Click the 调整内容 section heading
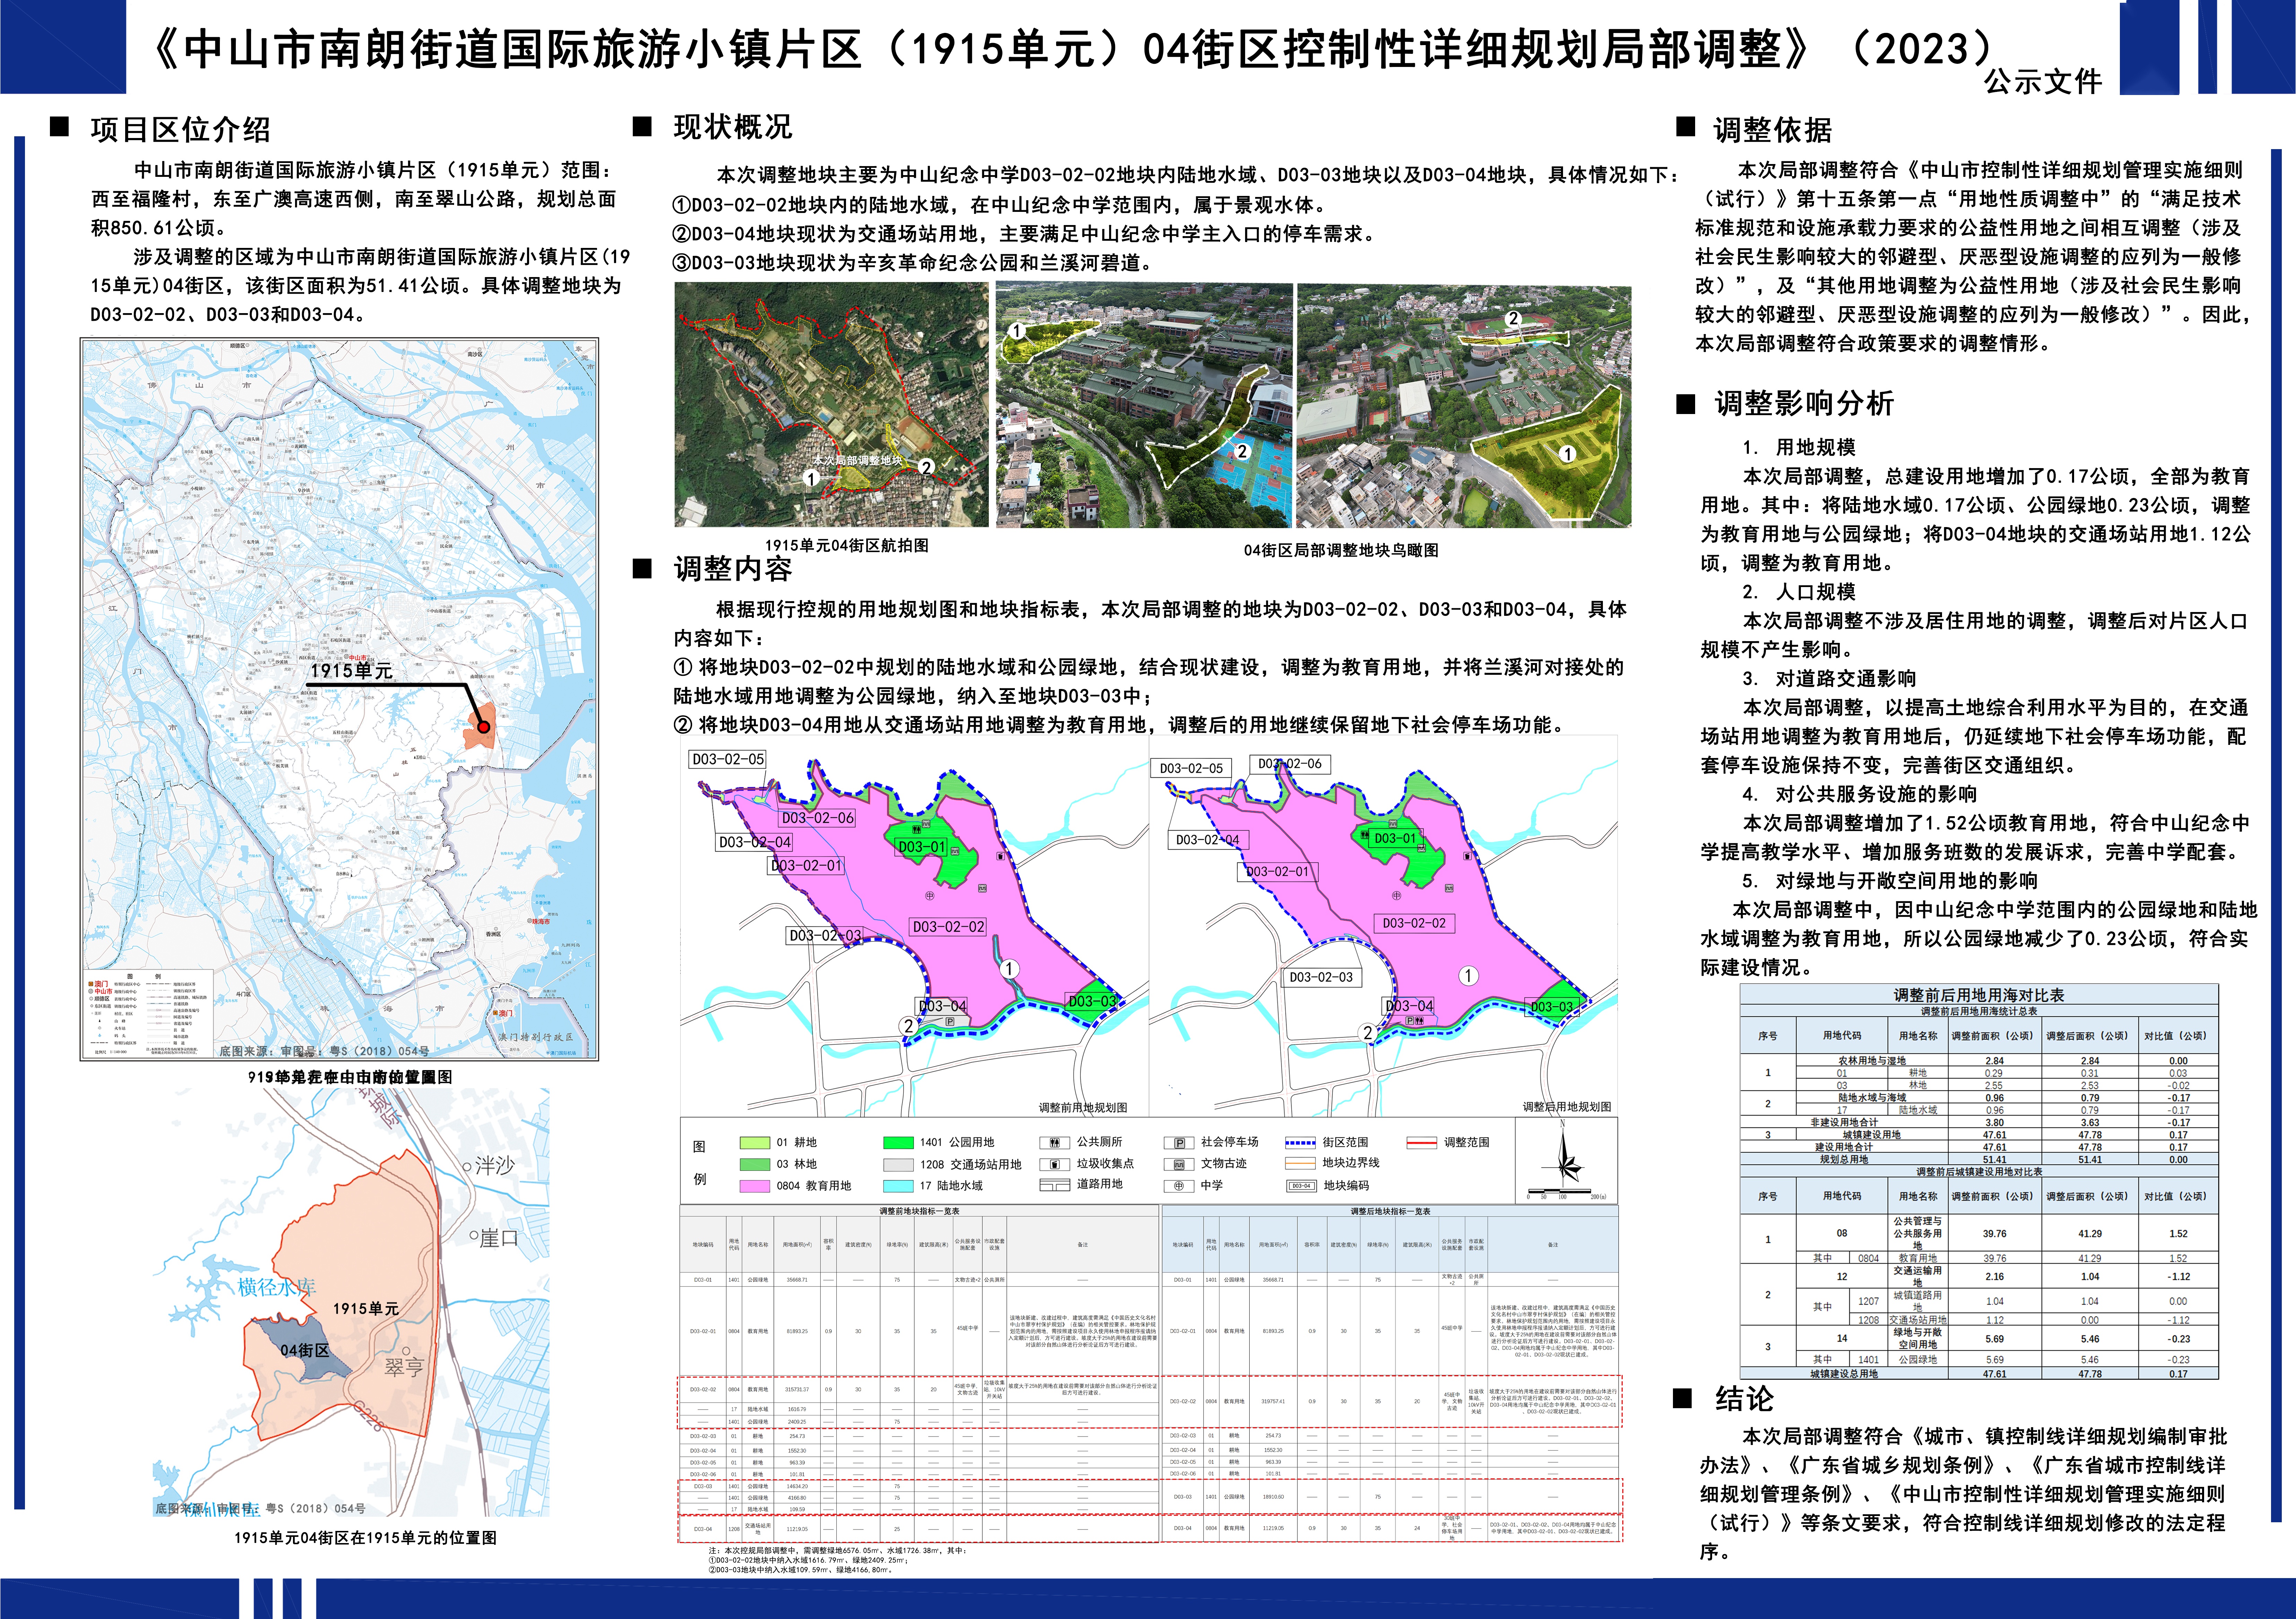The height and width of the screenshot is (1619, 2296). [x=733, y=569]
